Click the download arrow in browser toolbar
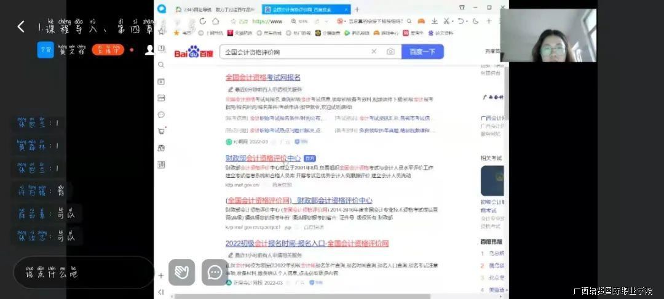The image size is (664, 299). pyautogui.click(x=435, y=21)
